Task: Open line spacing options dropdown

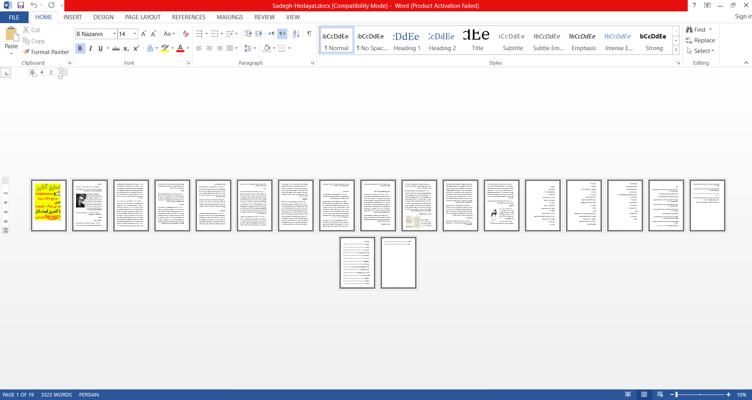Action: pos(250,48)
